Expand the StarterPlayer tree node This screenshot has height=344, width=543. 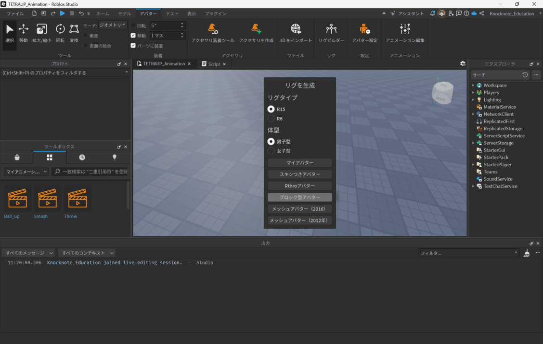click(473, 165)
